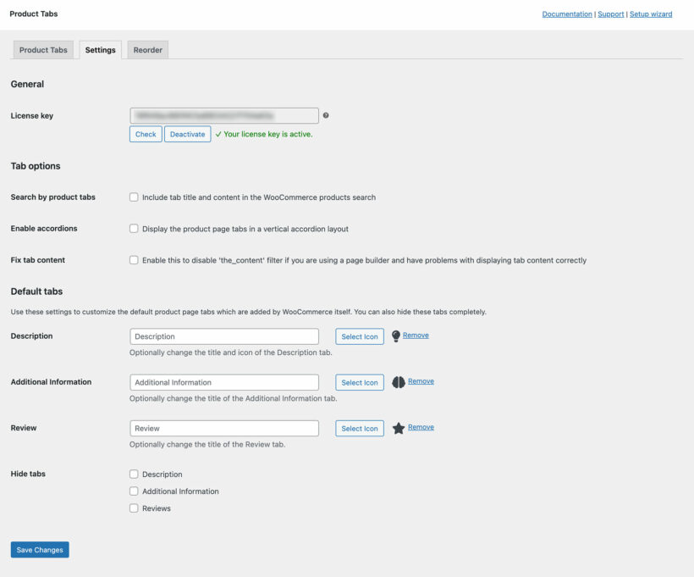Open the Setup wizard link
Viewport: 694px width, 577px height.
(651, 14)
